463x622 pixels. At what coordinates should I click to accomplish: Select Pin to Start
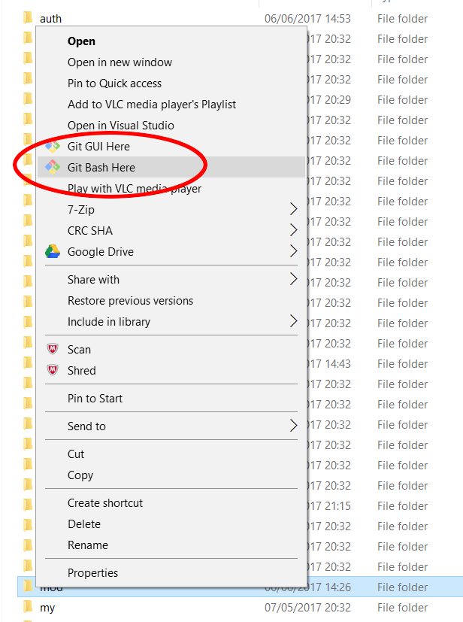[171, 398]
